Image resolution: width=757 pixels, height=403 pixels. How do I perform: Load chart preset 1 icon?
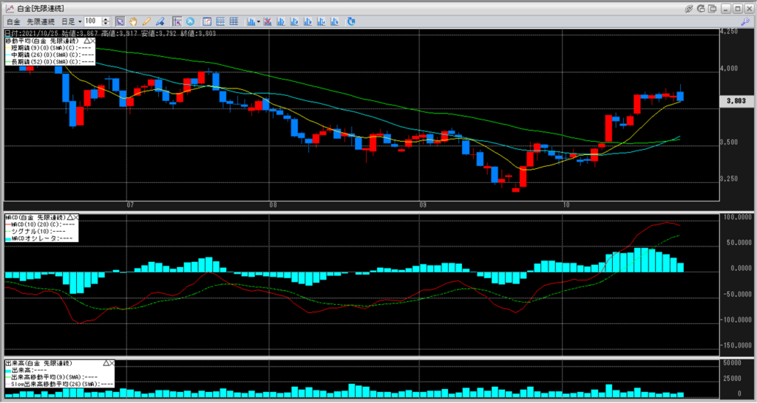point(280,21)
